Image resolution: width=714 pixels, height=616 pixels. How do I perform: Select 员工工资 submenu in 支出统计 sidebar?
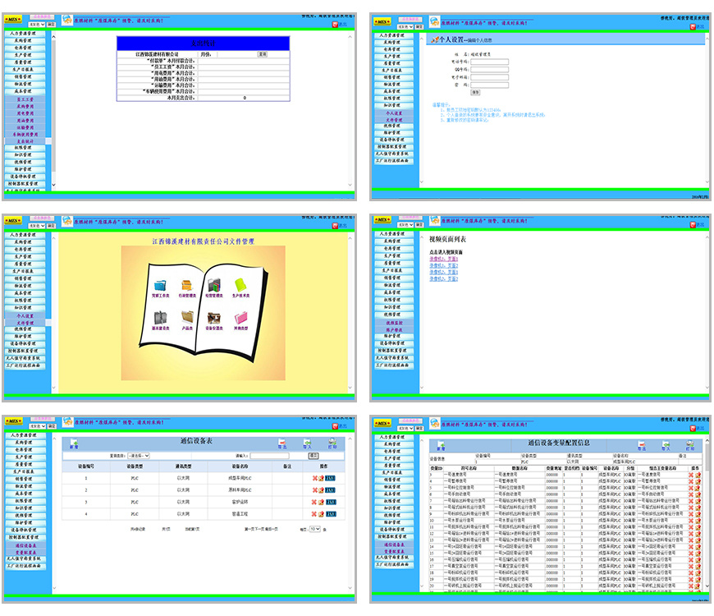tap(25, 99)
